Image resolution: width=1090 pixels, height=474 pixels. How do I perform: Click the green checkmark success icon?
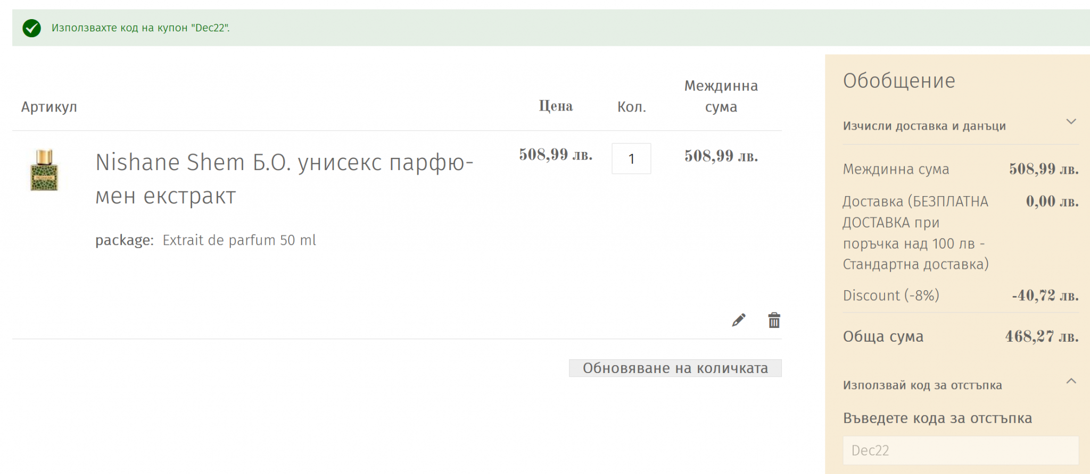click(x=32, y=28)
